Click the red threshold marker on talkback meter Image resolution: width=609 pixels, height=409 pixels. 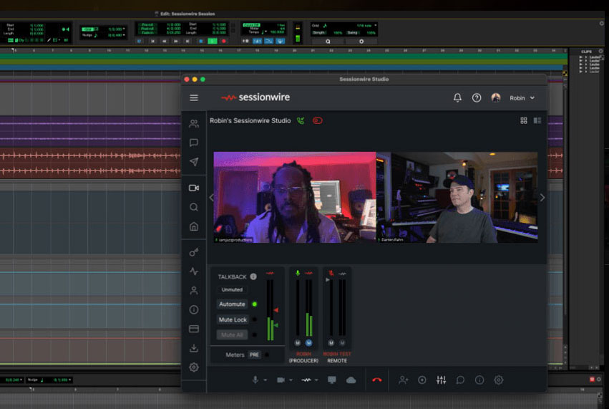pos(276,309)
